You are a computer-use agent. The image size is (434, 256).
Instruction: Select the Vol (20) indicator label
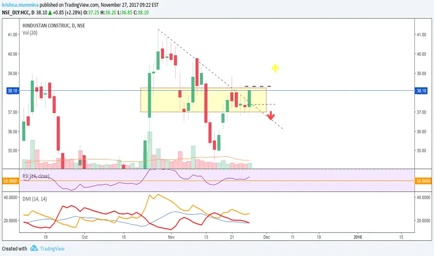(30, 33)
